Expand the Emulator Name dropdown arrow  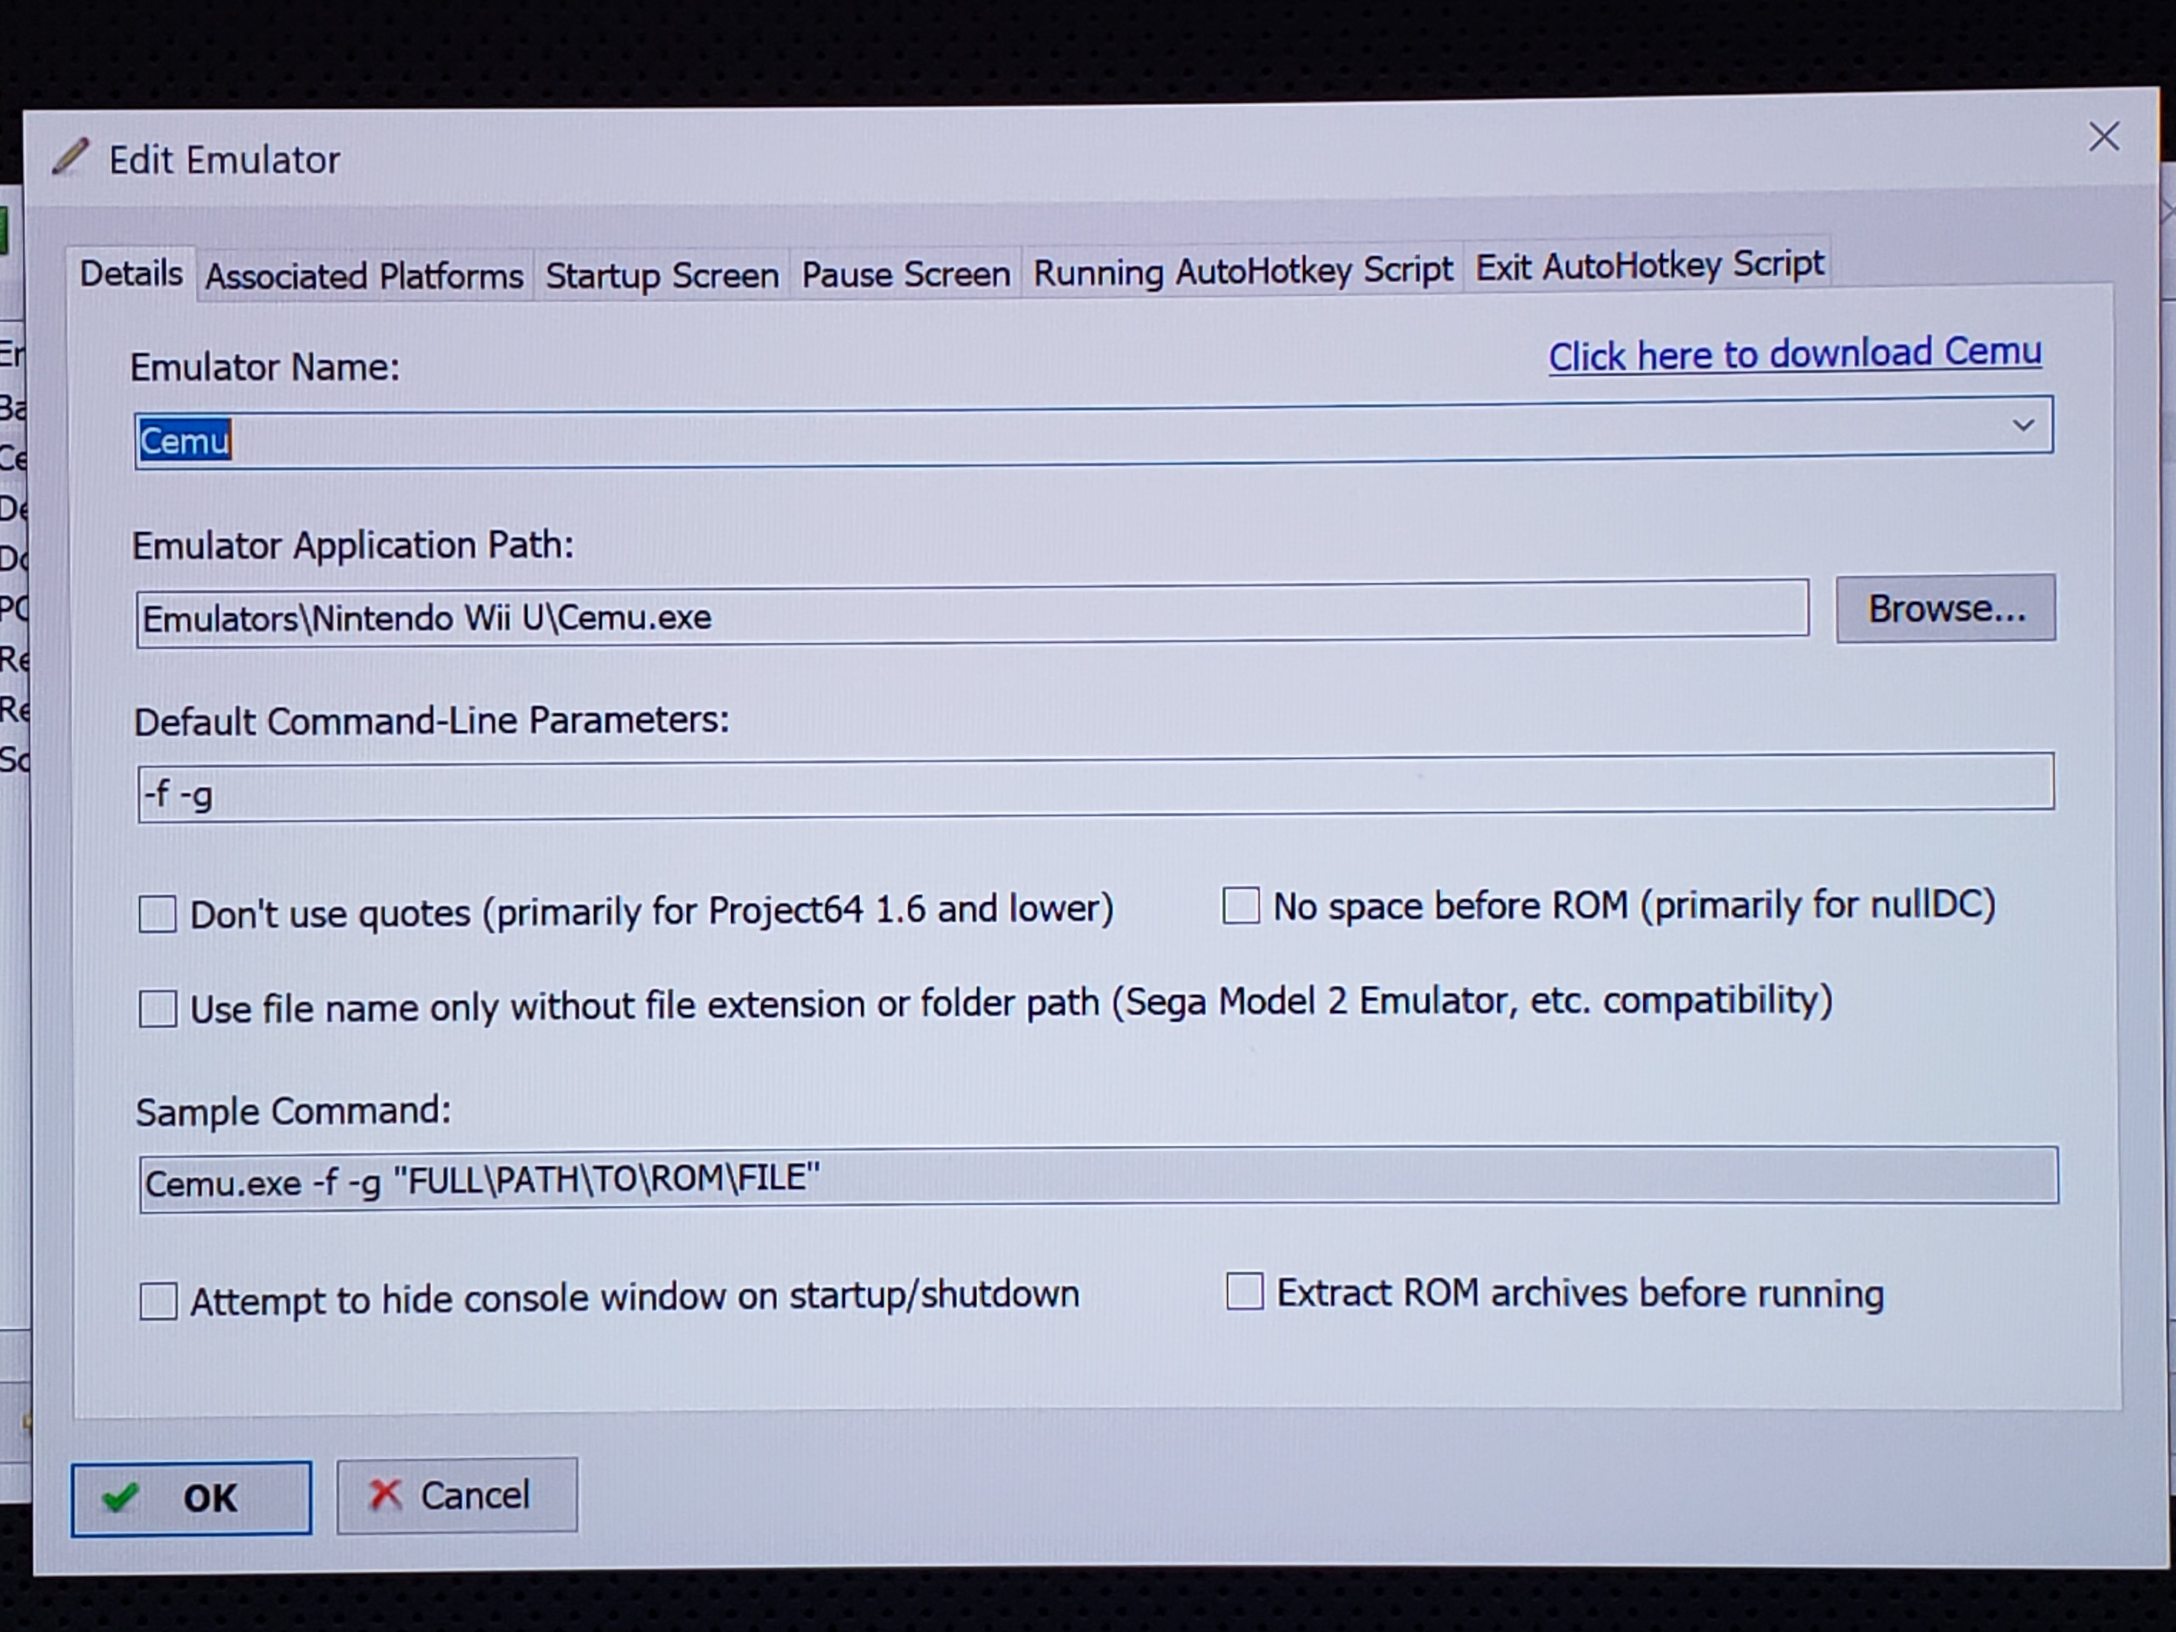(x=2023, y=426)
